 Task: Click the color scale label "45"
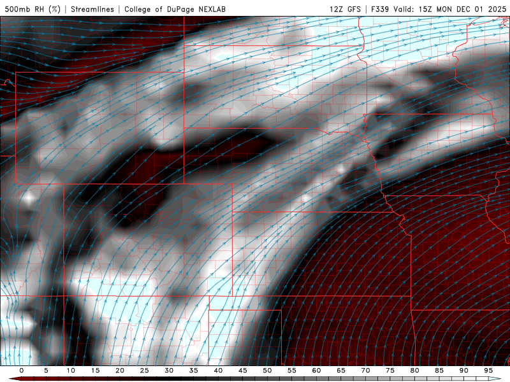coord(243,371)
